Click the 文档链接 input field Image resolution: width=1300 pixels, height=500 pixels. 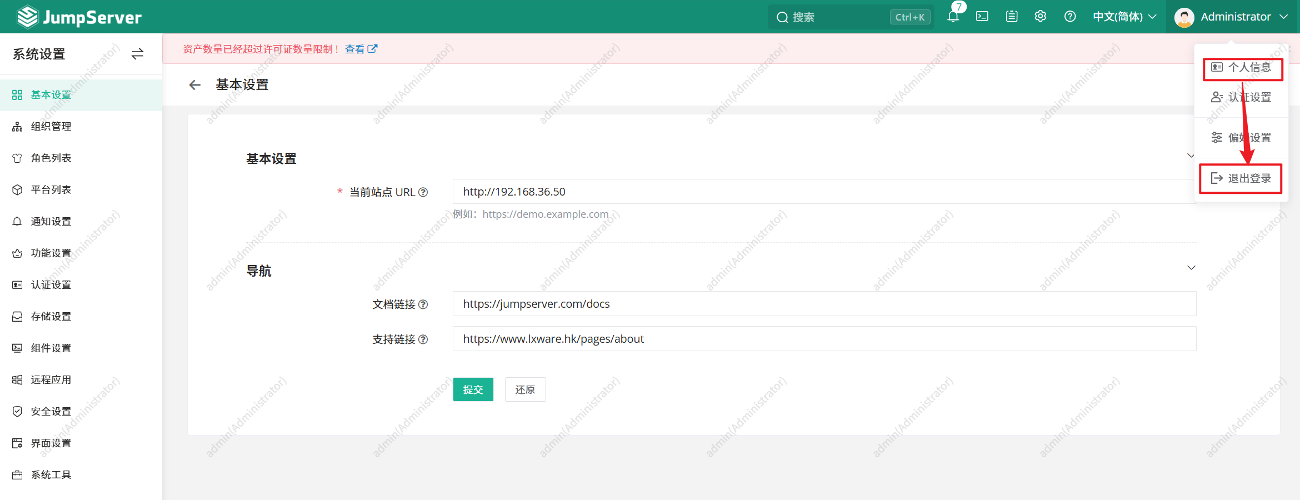pos(824,304)
